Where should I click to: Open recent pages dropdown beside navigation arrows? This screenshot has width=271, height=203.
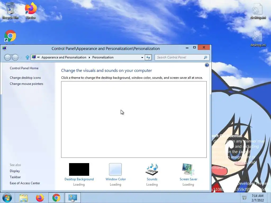[x=21, y=57]
